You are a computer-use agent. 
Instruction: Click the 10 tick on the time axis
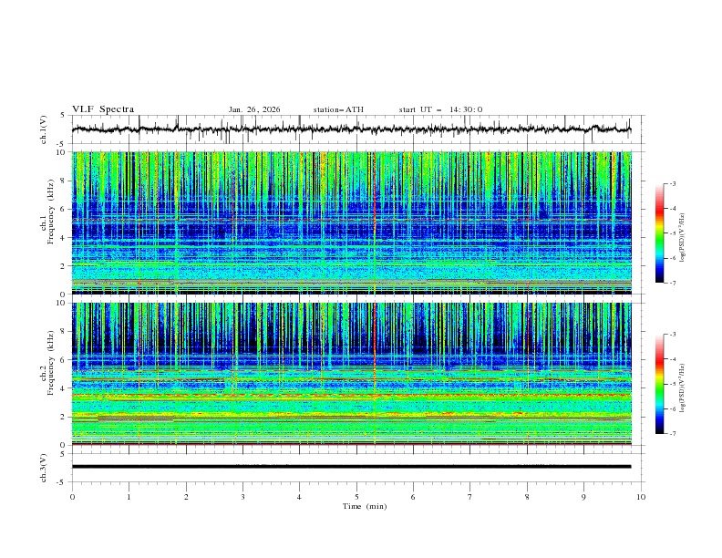[x=641, y=497]
